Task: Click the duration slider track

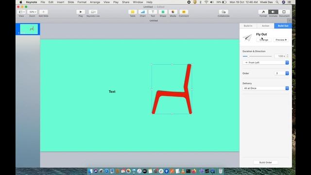Action: point(257,56)
